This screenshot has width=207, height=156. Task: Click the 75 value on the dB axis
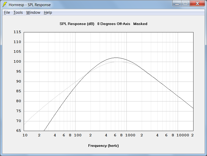pyautogui.click(x=19, y=111)
